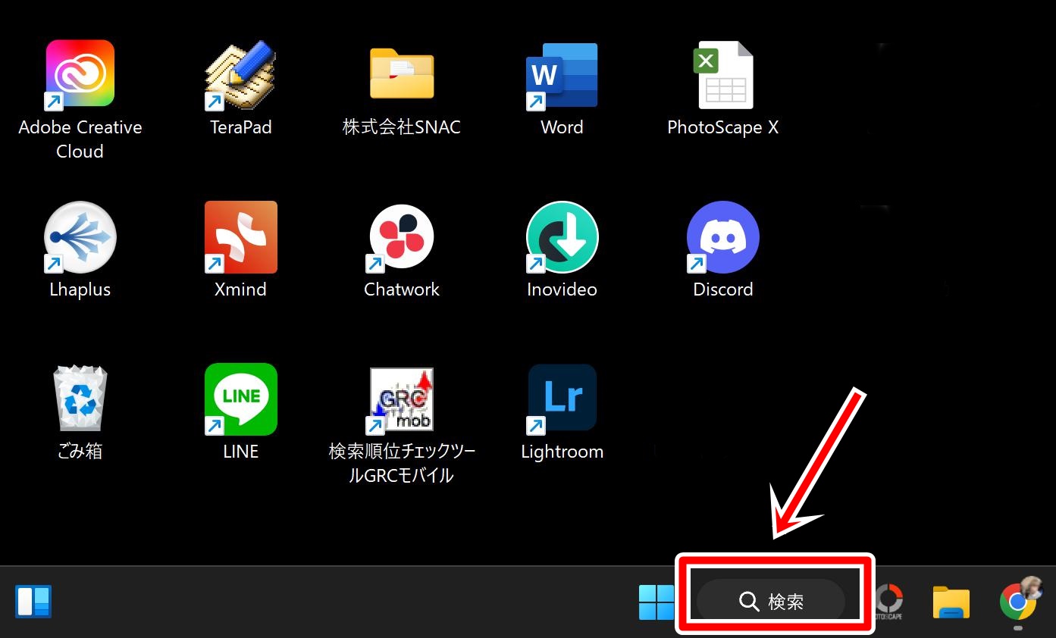1056x638 pixels.
Task: Open 検索順位チェックツールGRCモバイル
Action: pos(401,399)
